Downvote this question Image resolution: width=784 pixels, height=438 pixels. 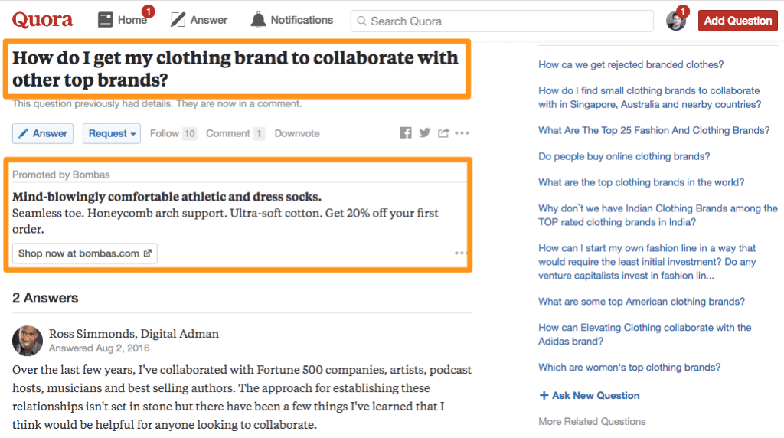[297, 133]
